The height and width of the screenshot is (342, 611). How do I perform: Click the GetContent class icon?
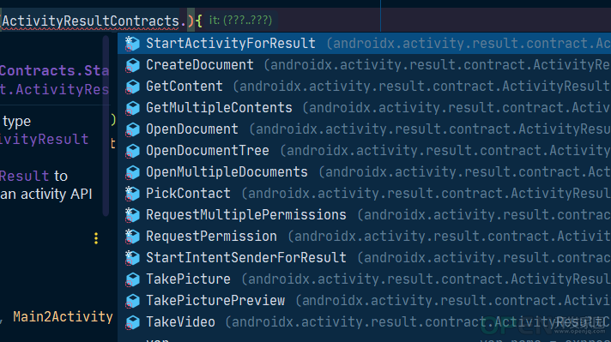pyautogui.click(x=132, y=86)
